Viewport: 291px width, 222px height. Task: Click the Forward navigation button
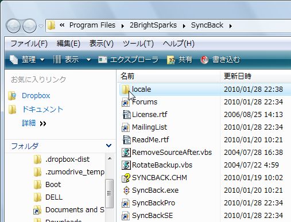(29, 26)
